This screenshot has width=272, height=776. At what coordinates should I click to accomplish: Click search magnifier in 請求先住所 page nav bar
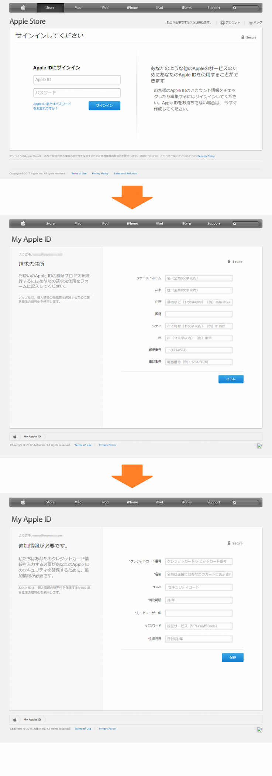point(234,224)
